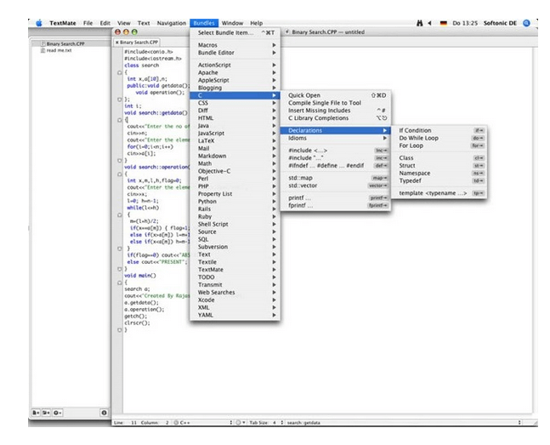The width and height of the screenshot is (550, 445).
Task: Open the Window menu
Action: coord(232,23)
